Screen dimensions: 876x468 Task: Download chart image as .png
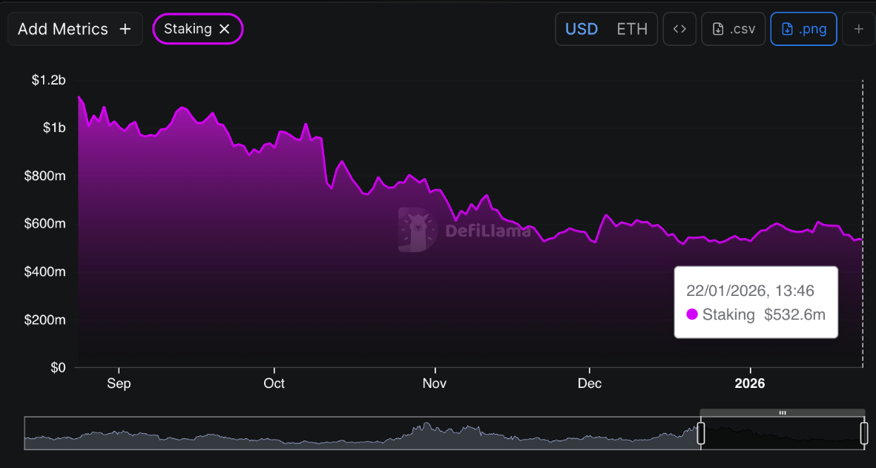point(804,29)
